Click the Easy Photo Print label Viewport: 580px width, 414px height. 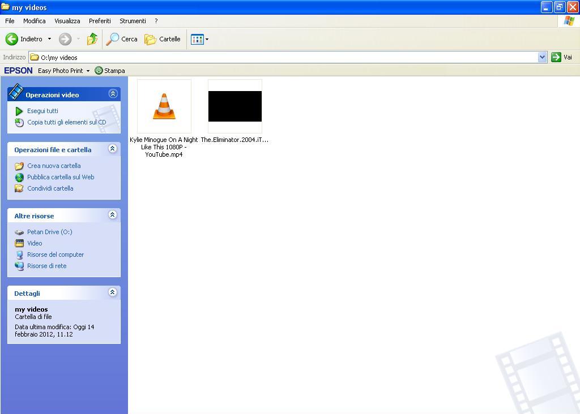click(x=60, y=71)
